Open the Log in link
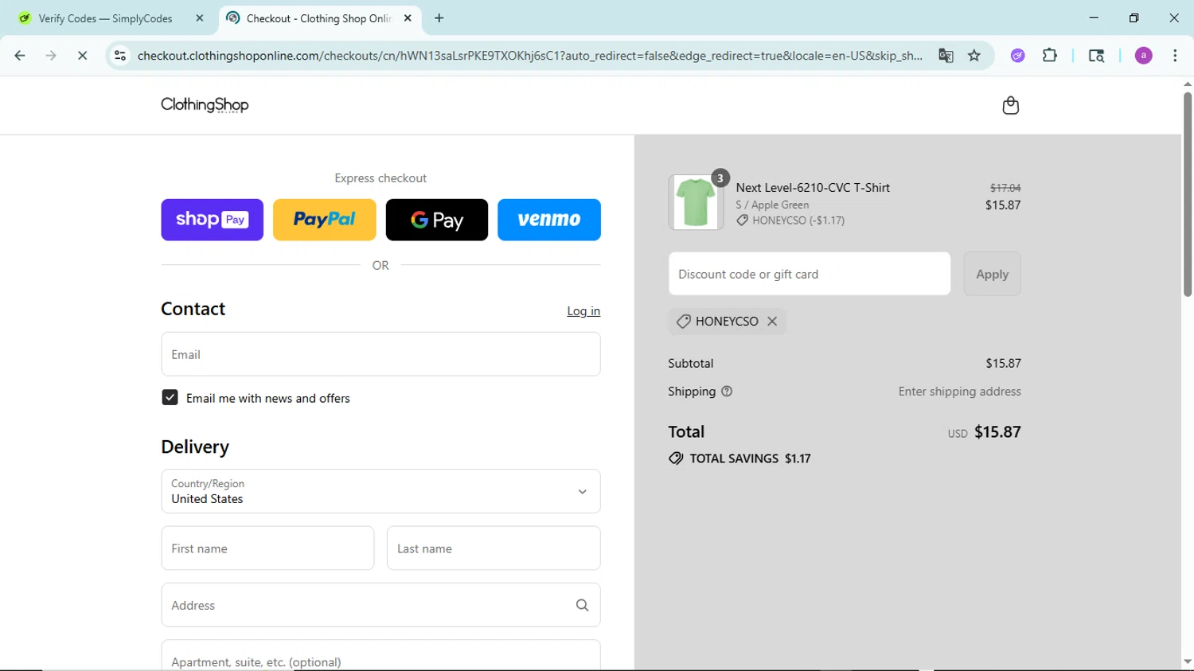This screenshot has height=671, width=1194. click(583, 311)
